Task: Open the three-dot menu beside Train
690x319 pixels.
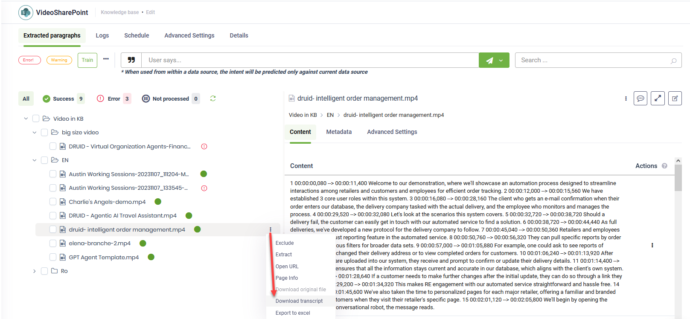Action: [x=106, y=59]
